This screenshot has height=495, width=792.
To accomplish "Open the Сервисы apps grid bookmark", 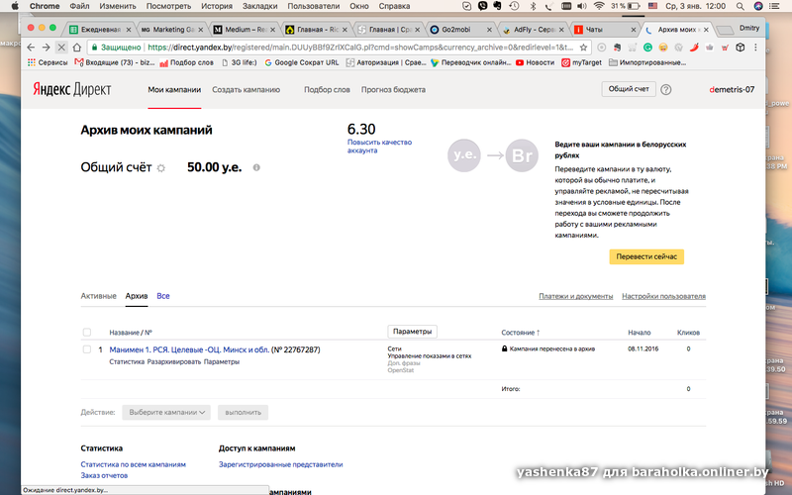I will coord(48,62).
